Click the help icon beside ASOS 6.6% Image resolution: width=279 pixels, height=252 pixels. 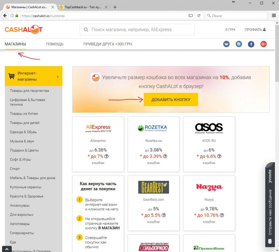click(219, 156)
